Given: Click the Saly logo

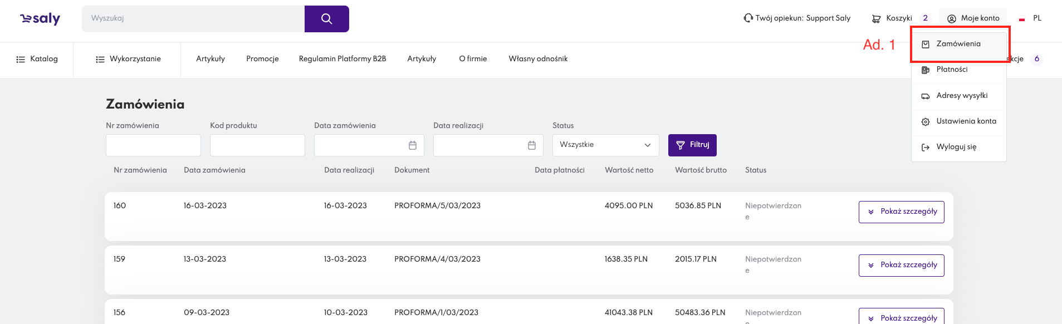Looking at the screenshot, I should point(40,19).
